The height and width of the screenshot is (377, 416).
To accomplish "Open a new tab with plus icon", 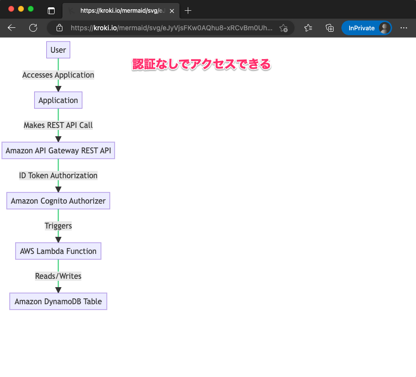I will (x=188, y=11).
